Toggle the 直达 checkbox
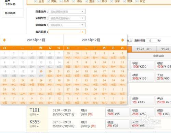171x133 pixels. click(86, 1)
